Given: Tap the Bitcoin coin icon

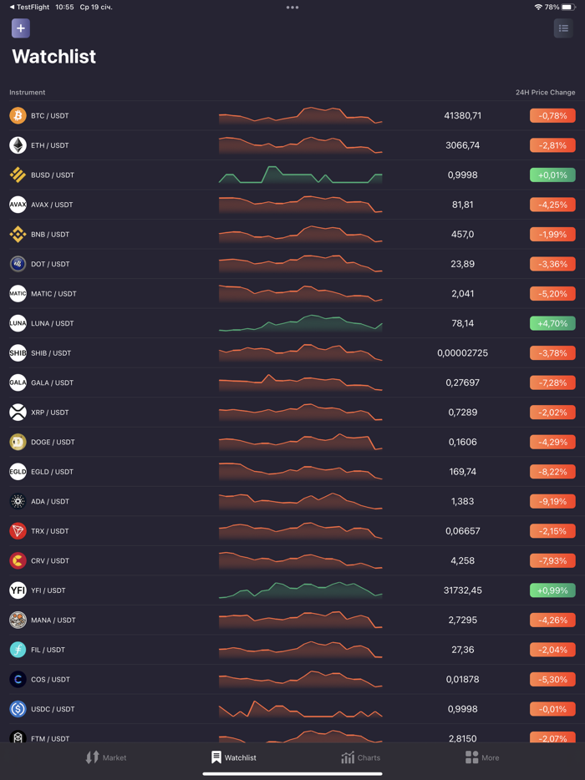Looking at the screenshot, I should (18, 115).
